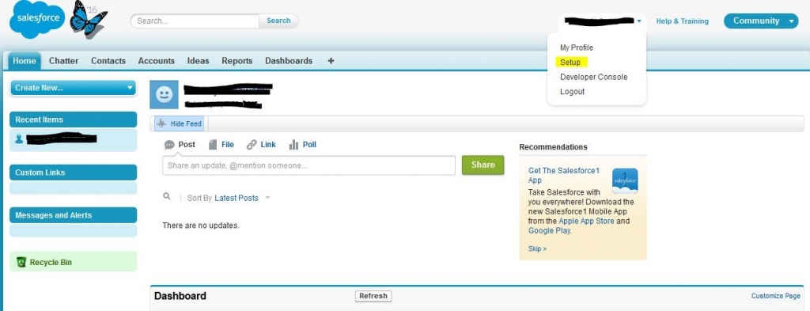
Task: Click the Post speech bubble icon
Action: (169, 145)
